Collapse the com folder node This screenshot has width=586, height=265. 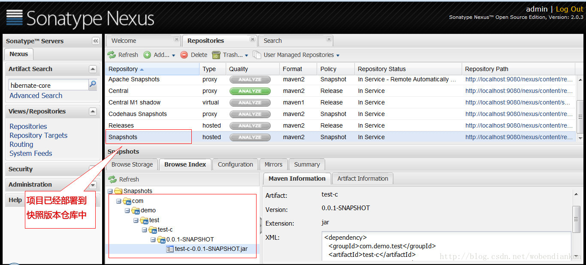118,201
